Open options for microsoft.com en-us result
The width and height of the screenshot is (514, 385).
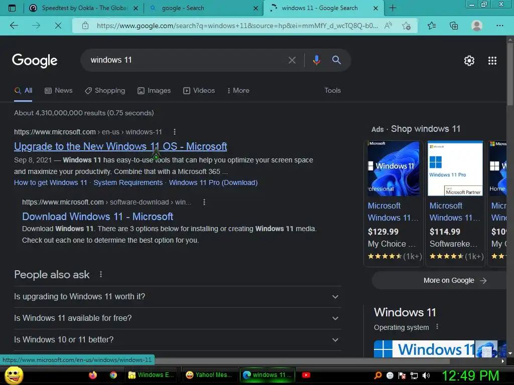click(x=174, y=132)
